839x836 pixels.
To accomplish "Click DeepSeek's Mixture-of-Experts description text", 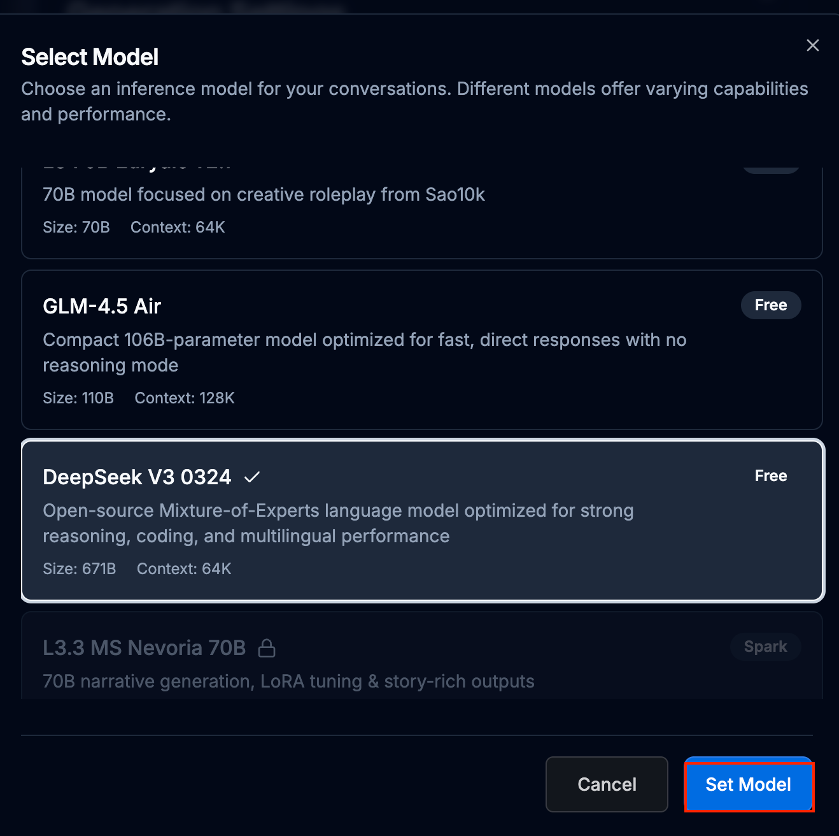I will click(x=338, y=523).
